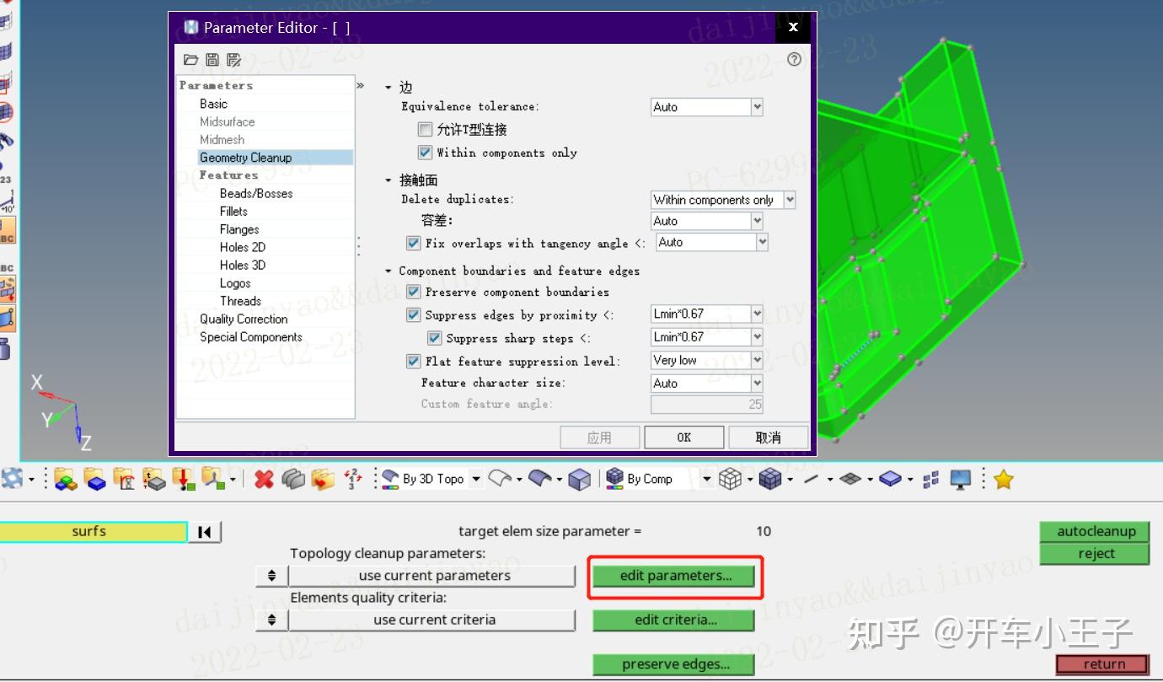Click the yellow star icon in toolbar
This screenshot has height=682, width=1163.
[1003, 480]
